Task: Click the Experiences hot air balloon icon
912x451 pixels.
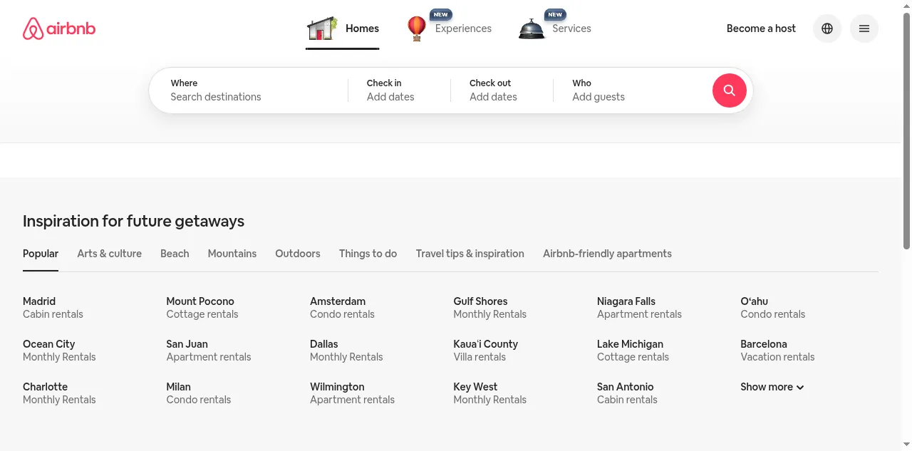Action: point(417,28)
